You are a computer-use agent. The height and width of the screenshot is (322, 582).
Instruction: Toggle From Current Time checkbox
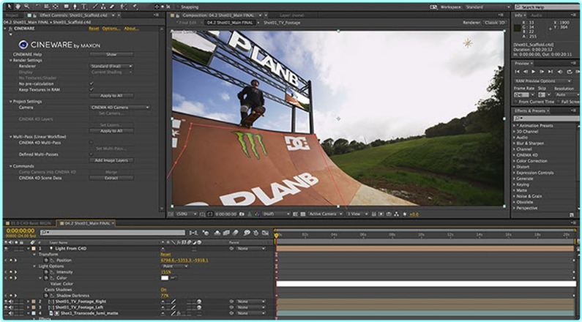coord(516,102)
